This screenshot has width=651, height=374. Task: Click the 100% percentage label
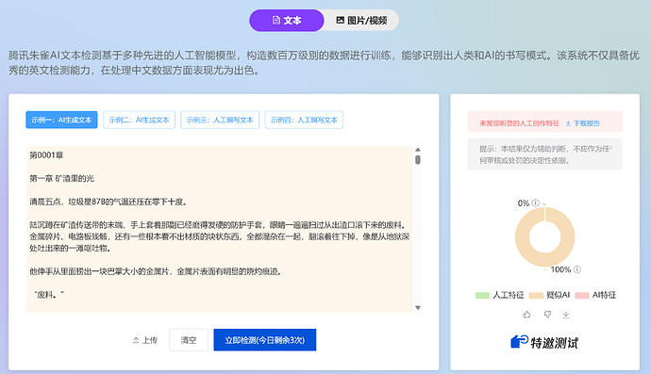[560, 269]
